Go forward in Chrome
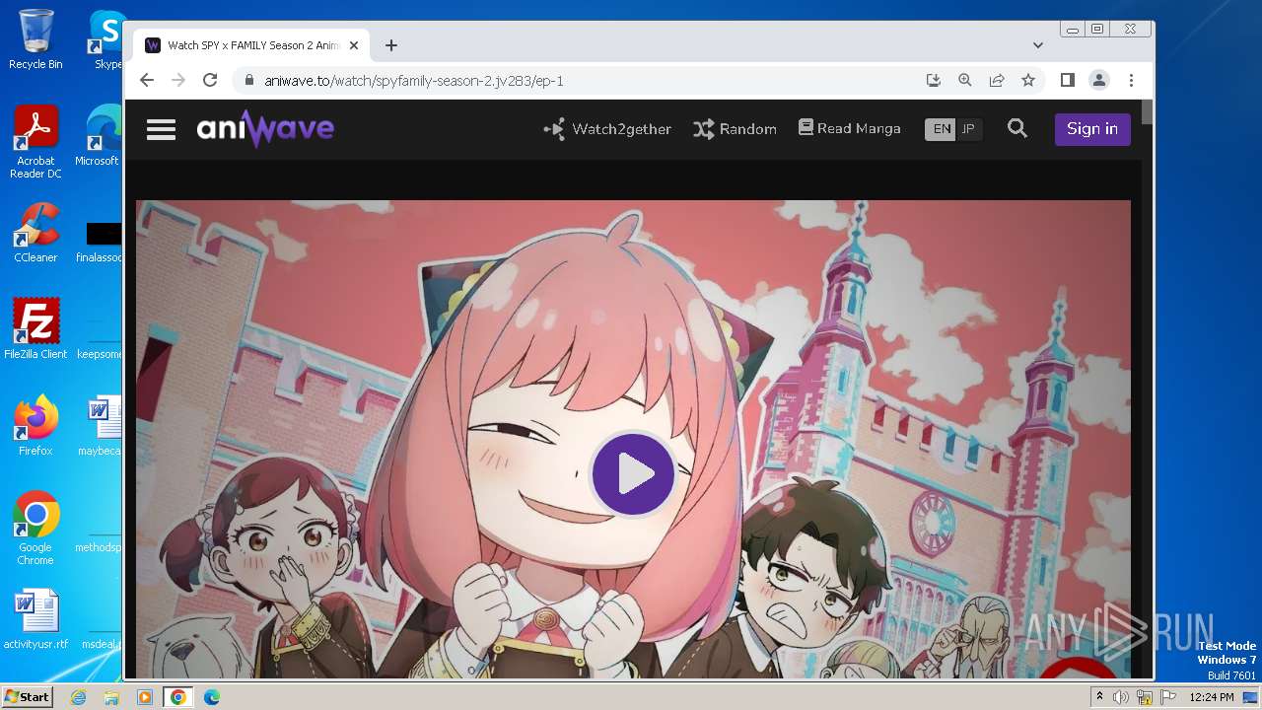The image size is (1262, 710). (178, 80)
